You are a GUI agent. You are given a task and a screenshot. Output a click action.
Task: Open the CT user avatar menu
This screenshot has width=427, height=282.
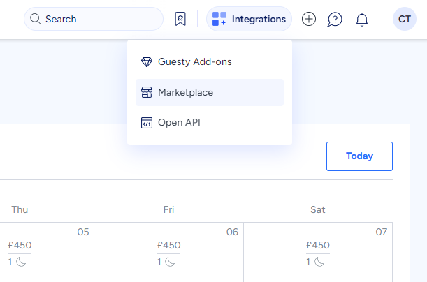pos(404,19)
